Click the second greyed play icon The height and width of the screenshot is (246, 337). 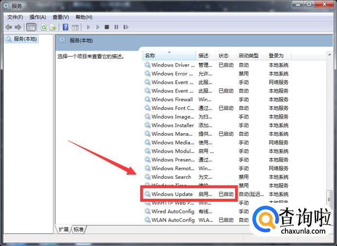(97, 27)
